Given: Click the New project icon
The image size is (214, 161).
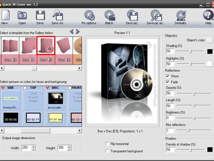Looking at the screenshot, I should [x=5, y=15].
